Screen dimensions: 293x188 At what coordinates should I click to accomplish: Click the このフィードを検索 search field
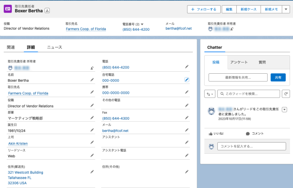(x=249, y=94)
